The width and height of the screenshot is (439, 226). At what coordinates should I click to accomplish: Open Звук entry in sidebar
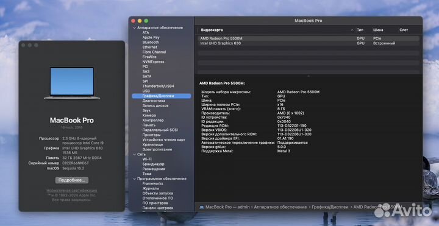tap(146, 110)
